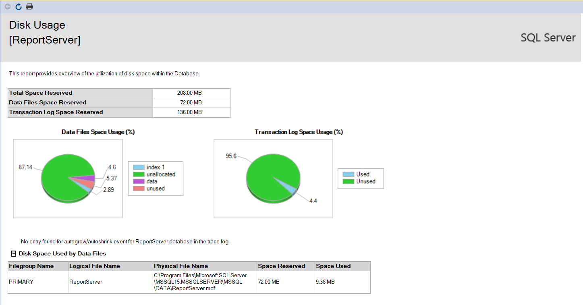This screenshot has height=305, width=583.
Task: Click the 2.89 pie chart label
Action: [108, 189]
